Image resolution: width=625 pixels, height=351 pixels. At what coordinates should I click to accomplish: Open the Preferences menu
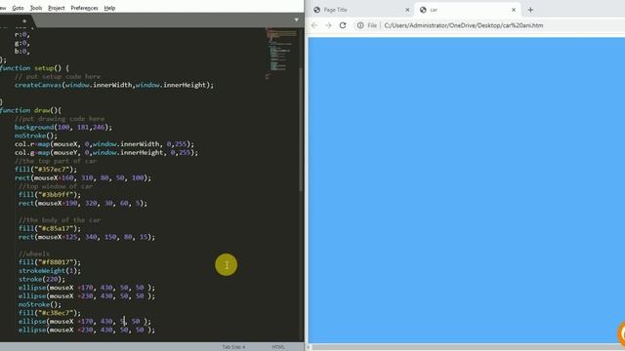tap(84, 8)
